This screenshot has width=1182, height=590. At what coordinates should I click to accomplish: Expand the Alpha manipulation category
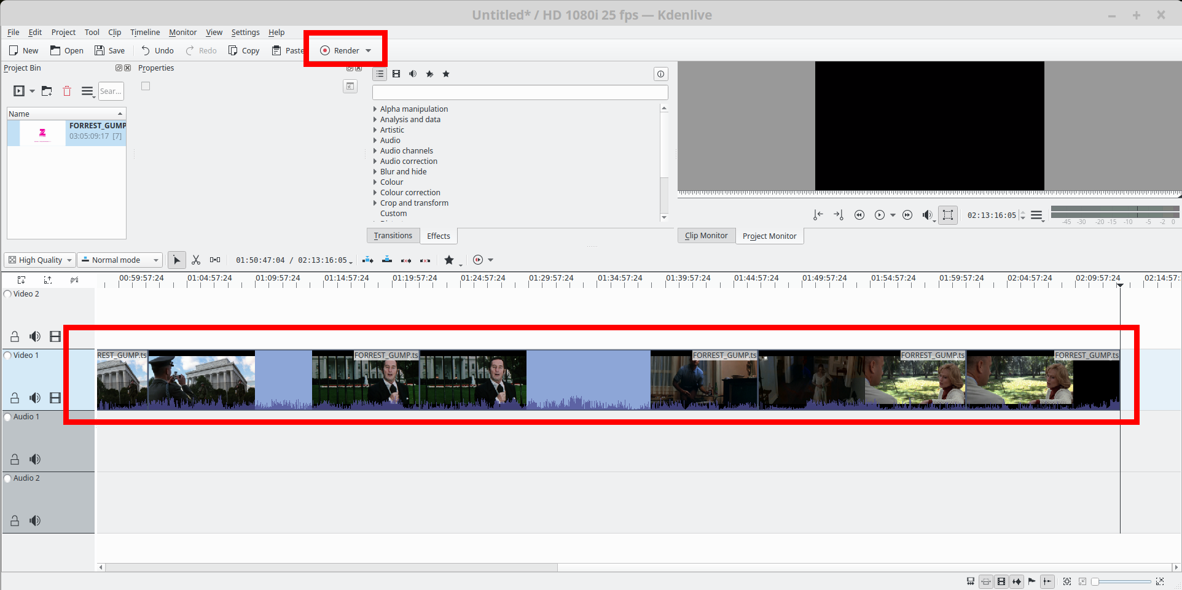tap(375, 109)
